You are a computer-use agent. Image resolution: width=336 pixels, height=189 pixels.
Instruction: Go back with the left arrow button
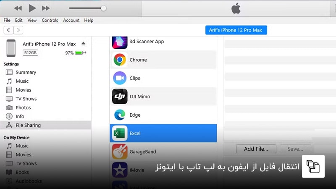pyautogui.click(x=8, y=30)
